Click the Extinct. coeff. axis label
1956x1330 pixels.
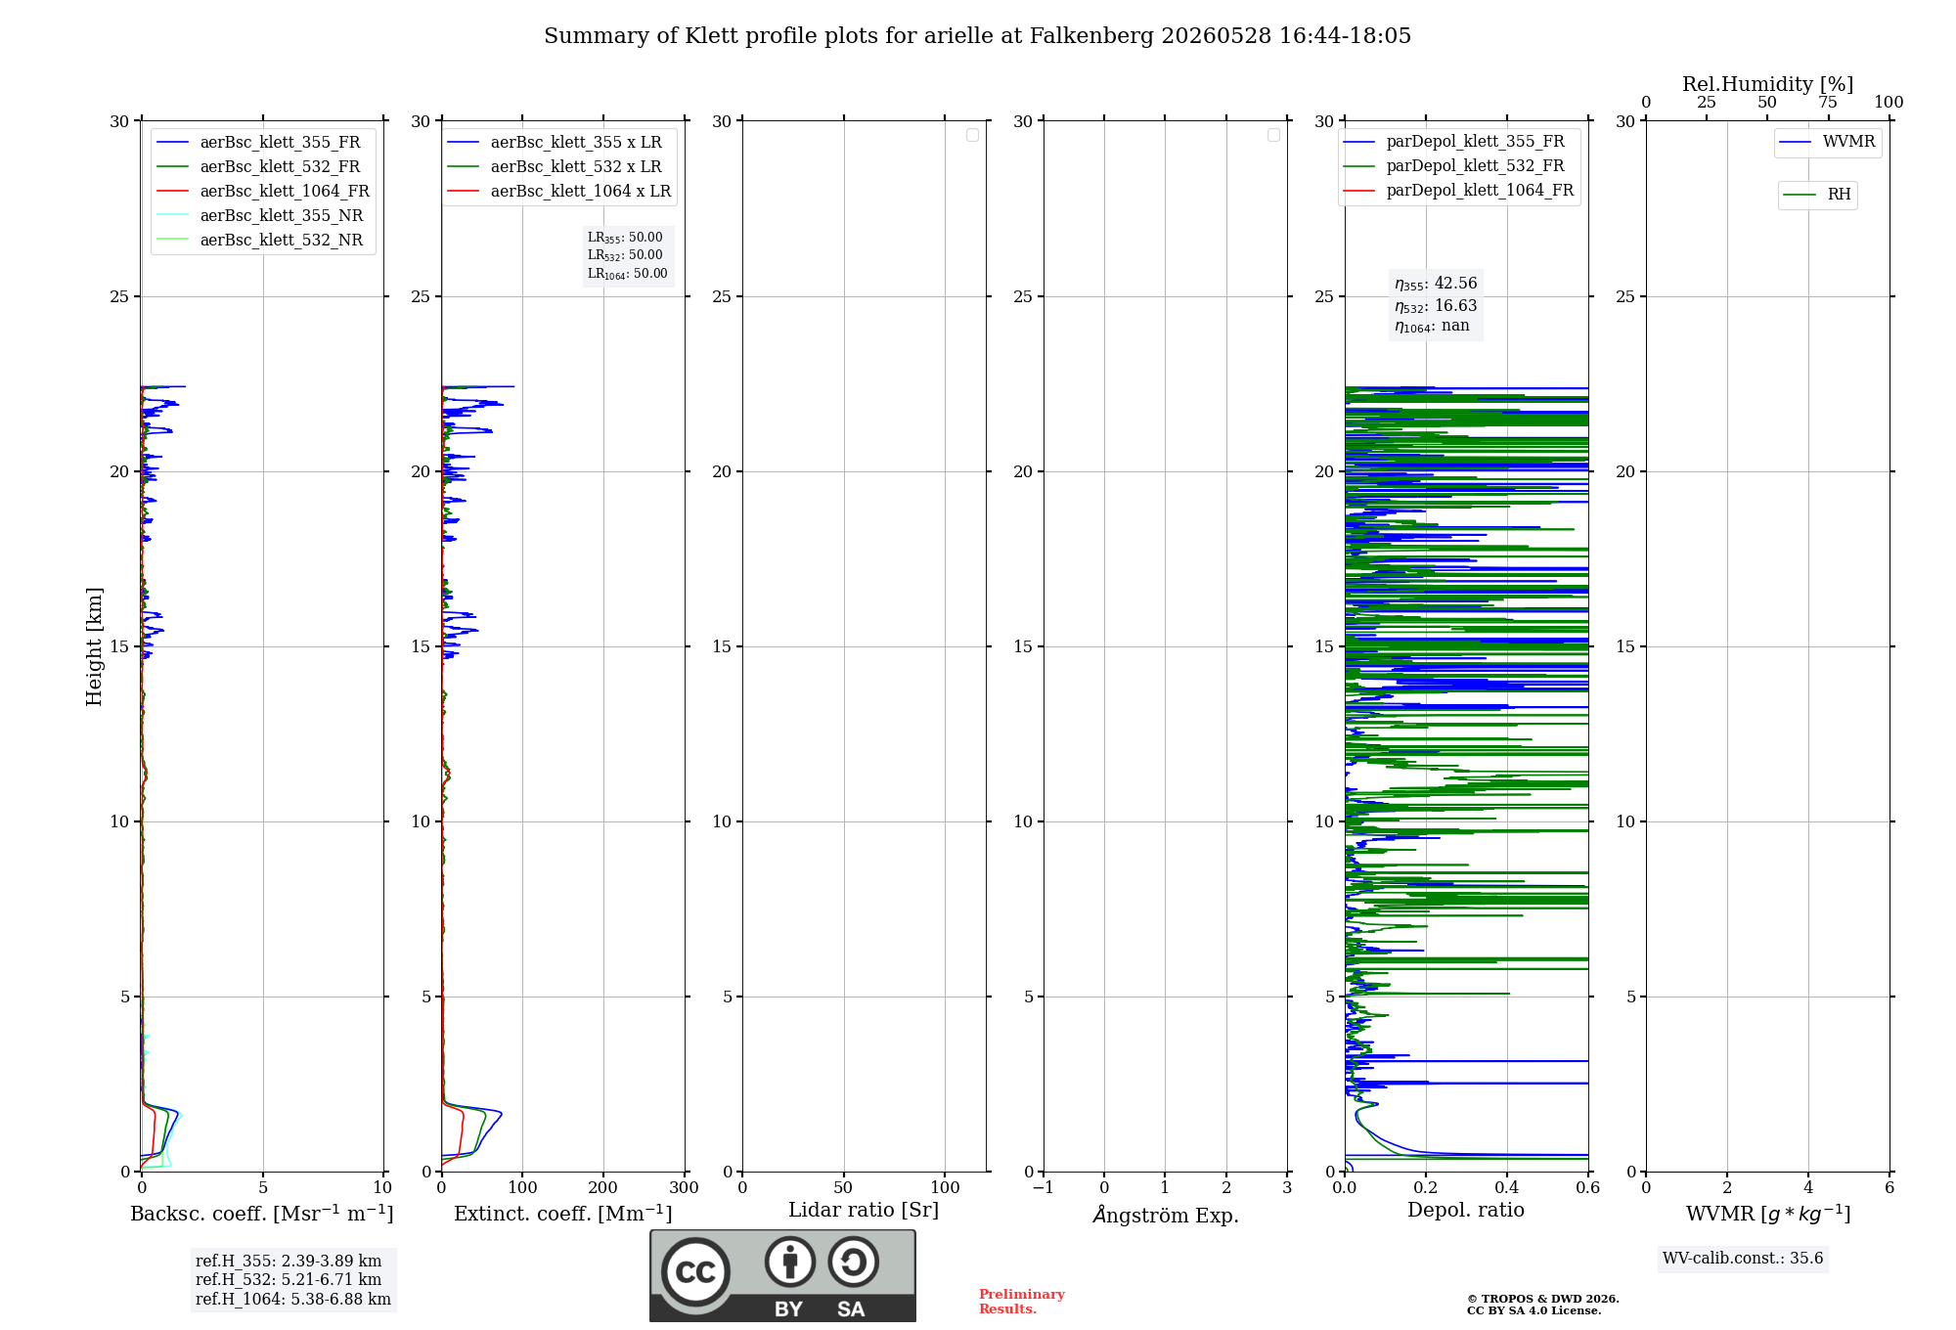click(x=563, y=1214)
